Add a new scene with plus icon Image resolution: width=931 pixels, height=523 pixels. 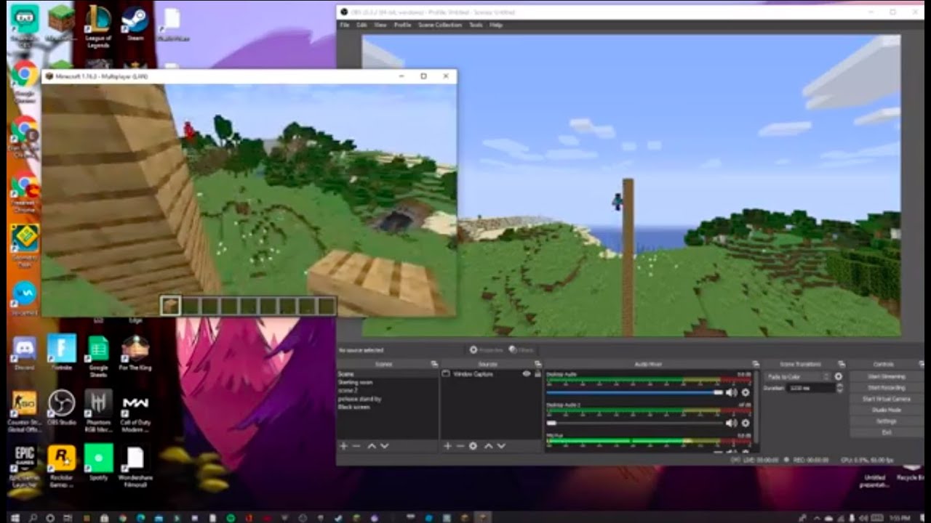(x=343, y=446)
